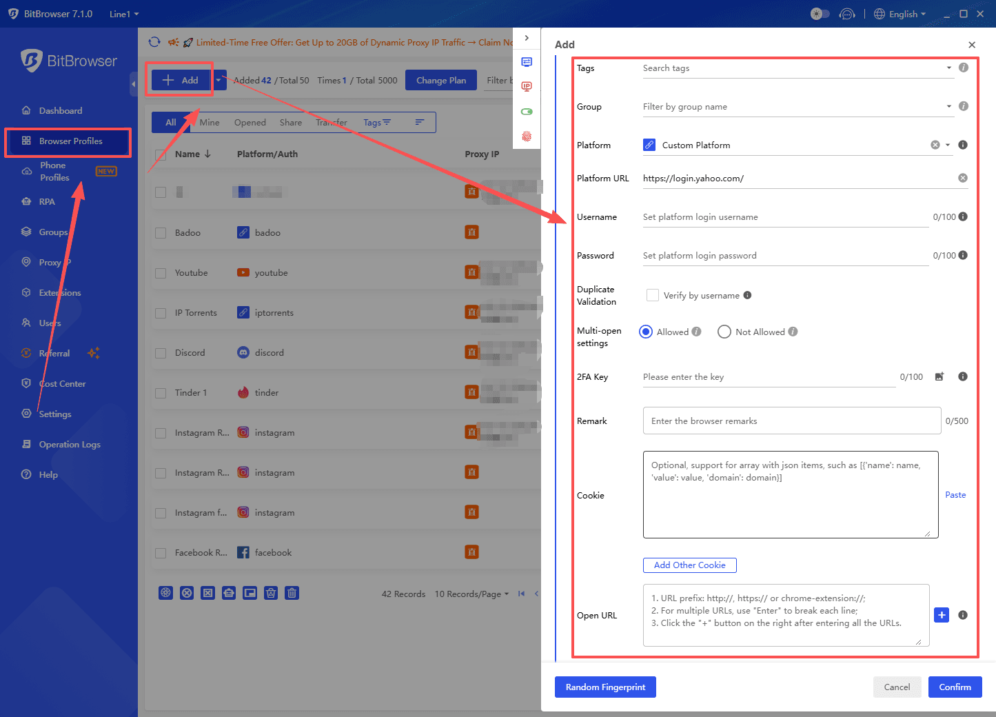Open Browser Profiles in the sidebar
Viewport: 996px width, 717px height.
pos(70,141)
